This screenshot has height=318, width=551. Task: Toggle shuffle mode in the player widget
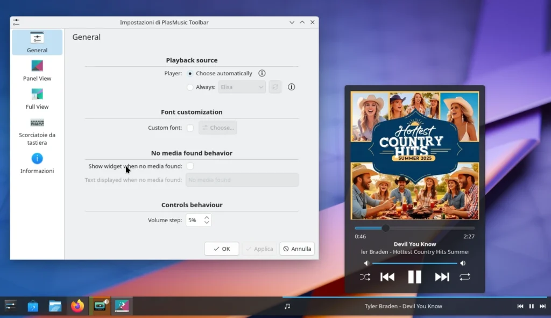[x=365, y=277]
